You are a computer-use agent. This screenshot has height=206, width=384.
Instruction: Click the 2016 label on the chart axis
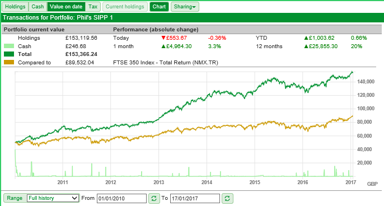click(303, 182)
